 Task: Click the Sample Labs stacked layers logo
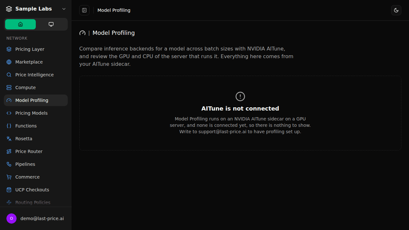click(9, 9)
